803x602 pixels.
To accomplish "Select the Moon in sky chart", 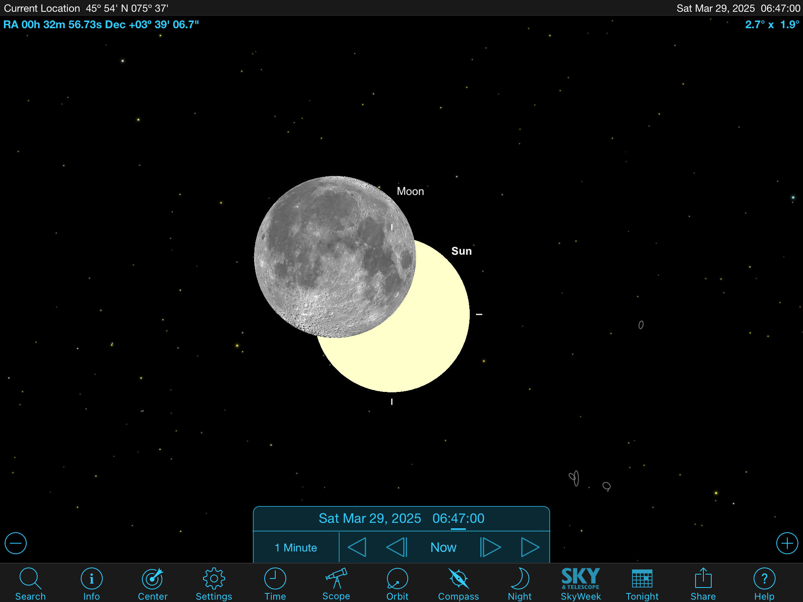I will [x=334, y=257].
